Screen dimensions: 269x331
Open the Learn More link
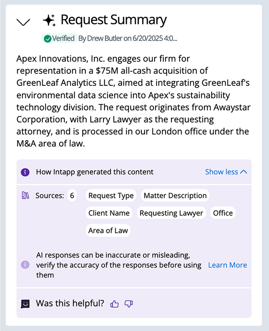[227, 265]
